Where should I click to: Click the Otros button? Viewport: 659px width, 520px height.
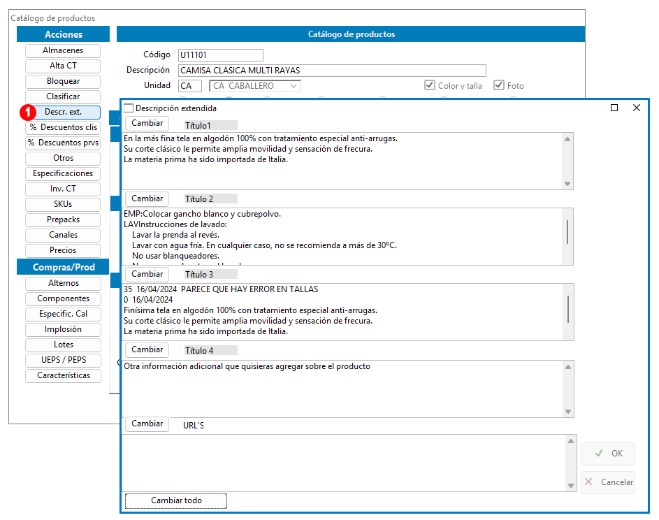click(x=63, y=158)
